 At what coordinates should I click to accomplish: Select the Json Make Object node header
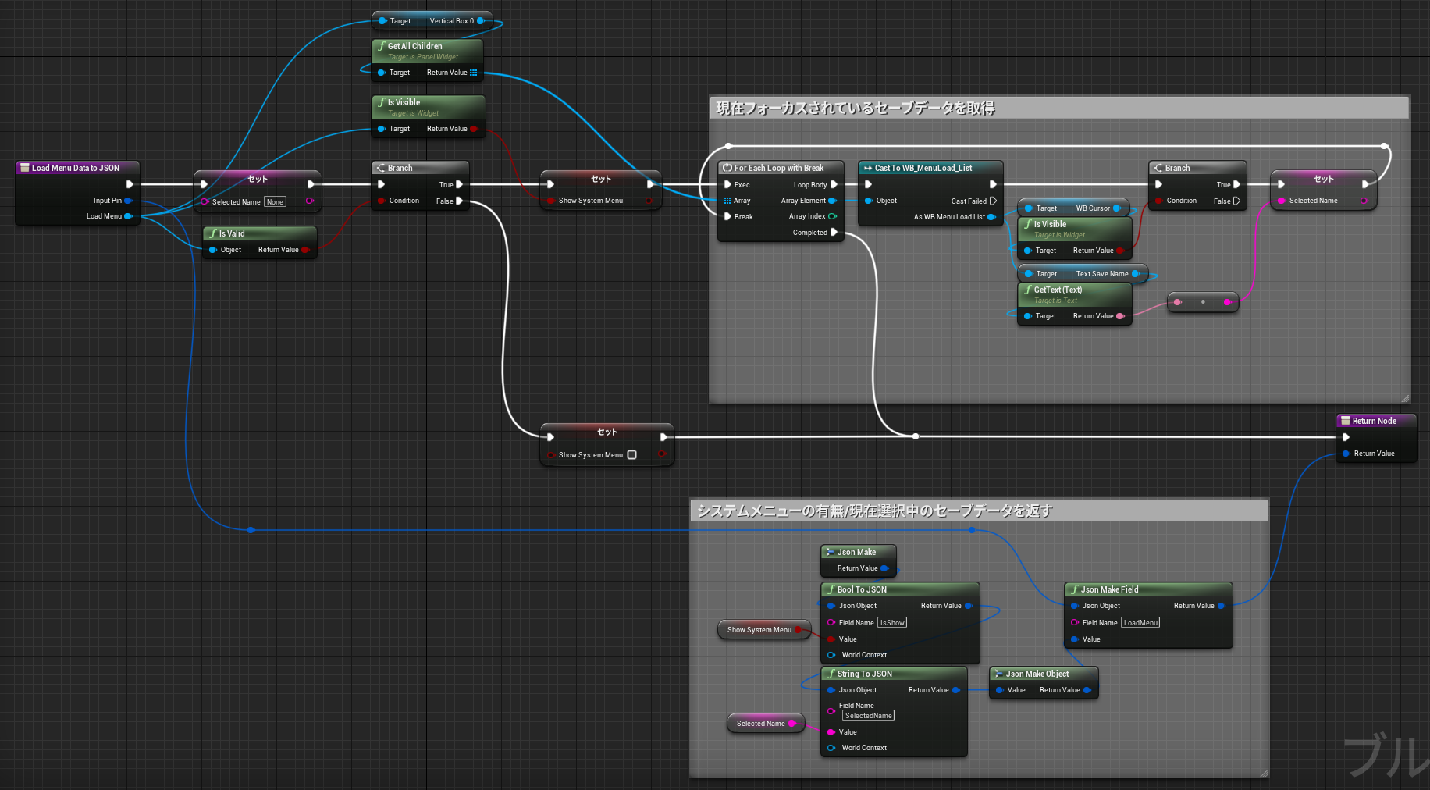1044,674
